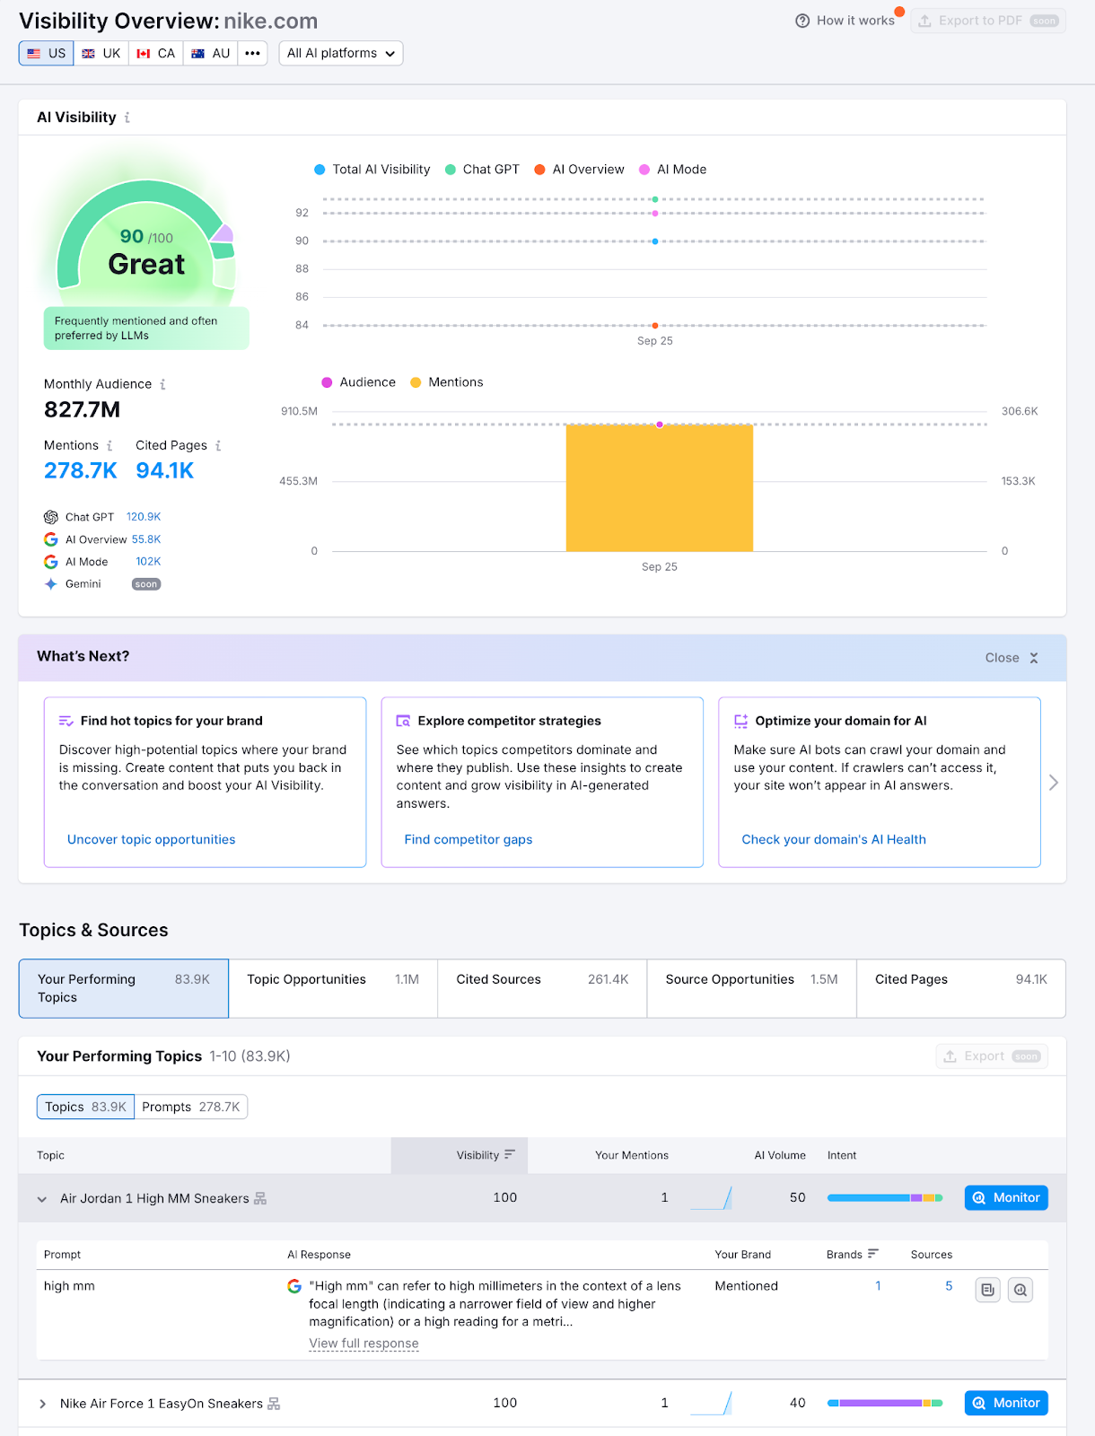Click Check your domain's AI Health link

834,839
